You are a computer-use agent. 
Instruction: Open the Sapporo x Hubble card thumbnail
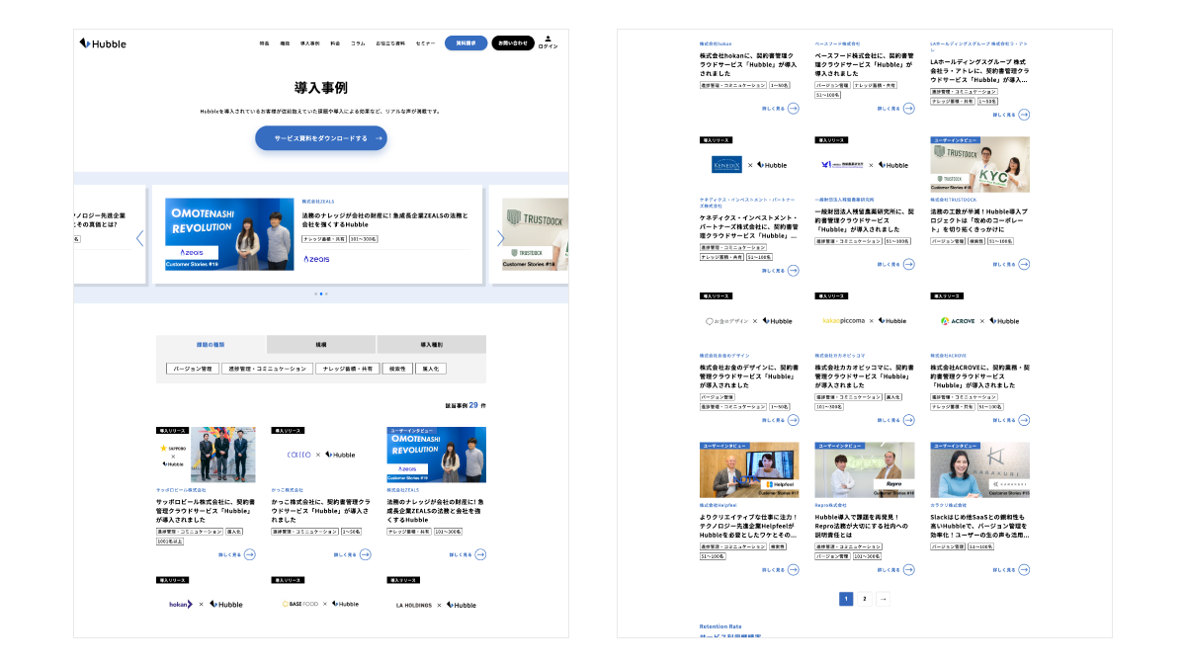point(206,455)
